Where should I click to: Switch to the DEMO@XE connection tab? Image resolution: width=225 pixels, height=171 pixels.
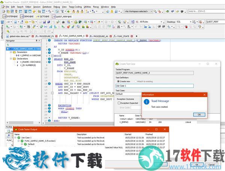(27, 17)
